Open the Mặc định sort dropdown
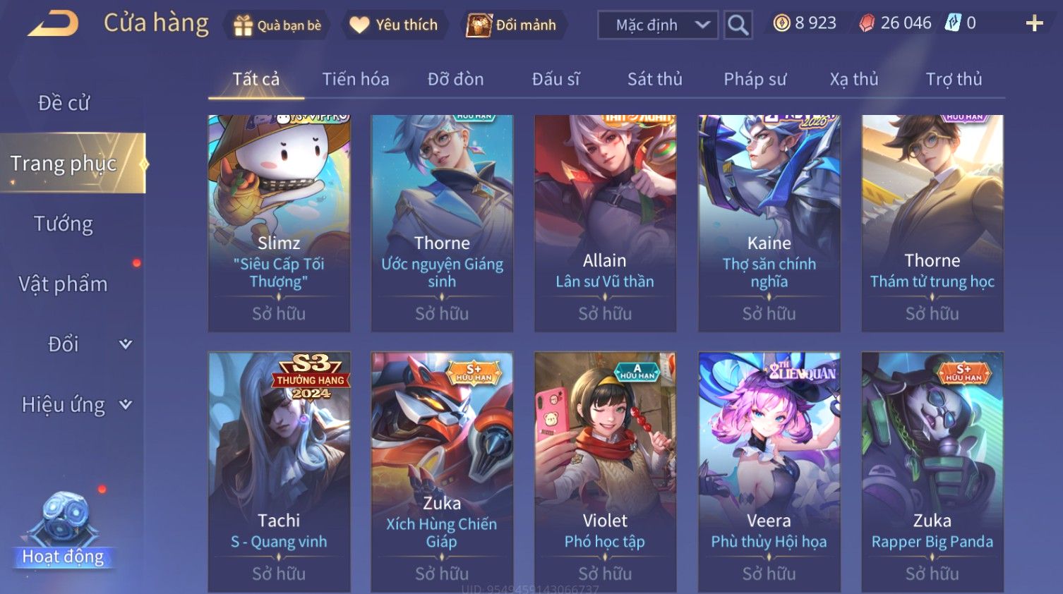1063x594 pixels. pos(658,25)
